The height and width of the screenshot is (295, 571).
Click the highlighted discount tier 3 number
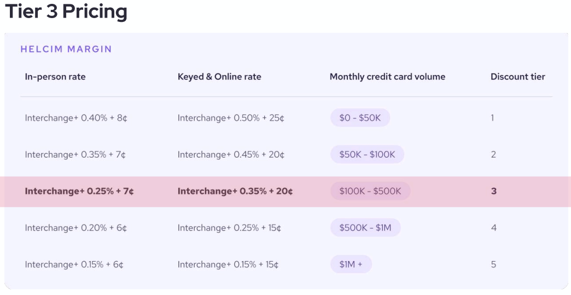(x=494, y=191)
